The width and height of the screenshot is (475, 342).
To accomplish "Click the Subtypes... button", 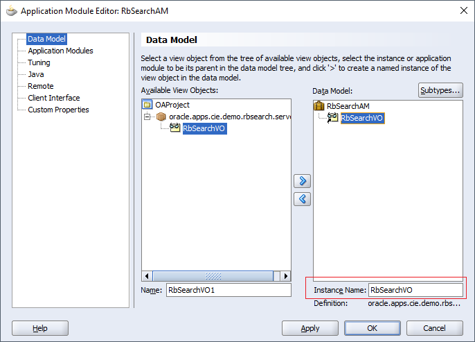I will click(x=440, y=90).
